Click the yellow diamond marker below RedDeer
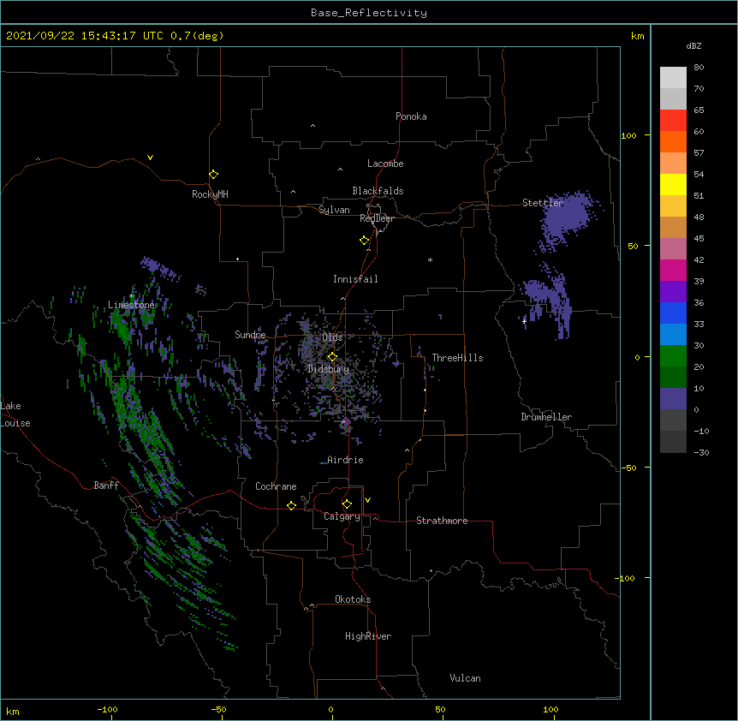Viewport: 738px width, 721px height. point(364,241)
